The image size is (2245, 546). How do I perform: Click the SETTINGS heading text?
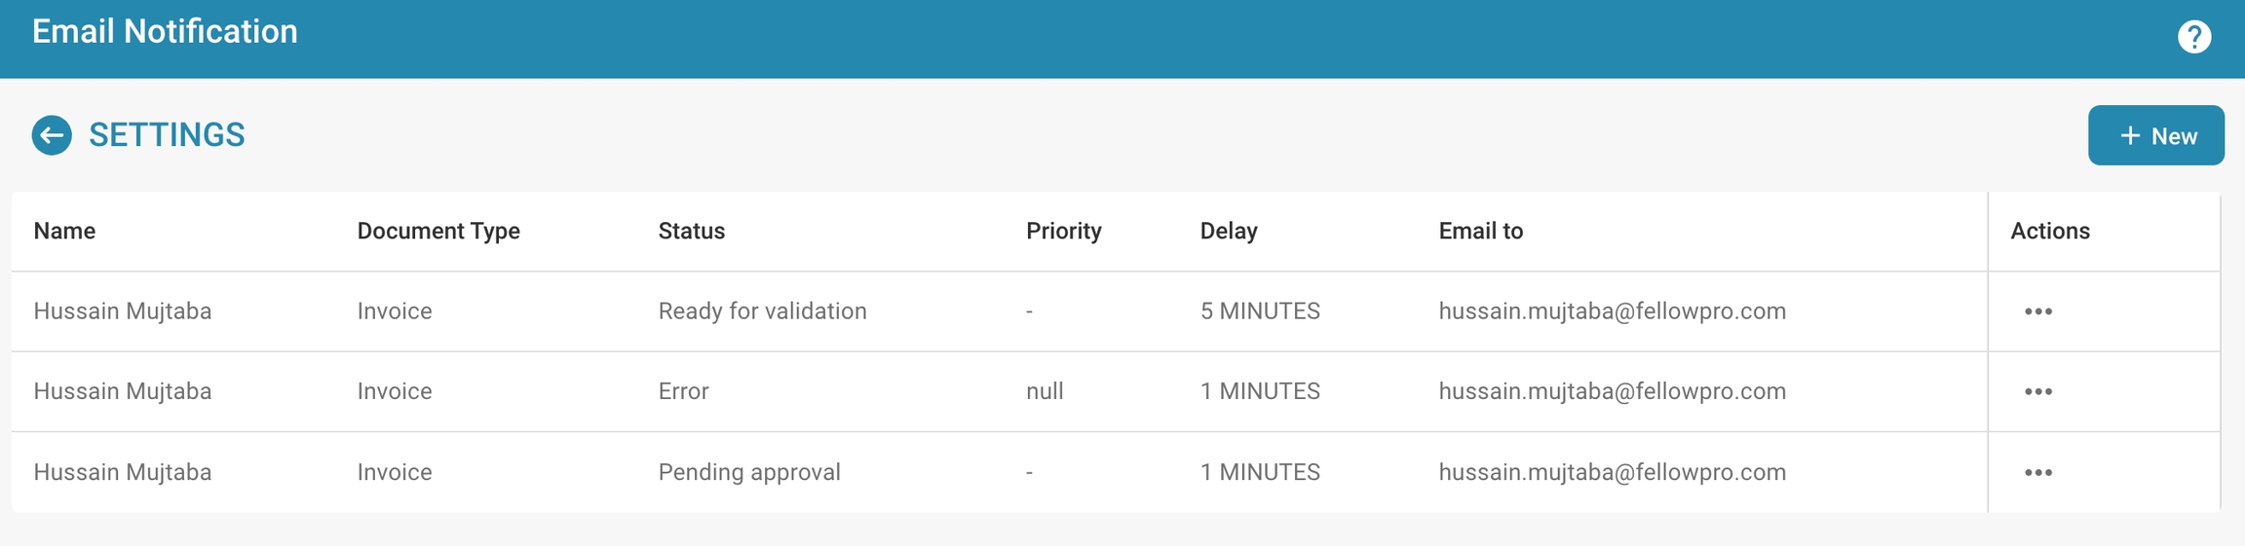point(167,135)
